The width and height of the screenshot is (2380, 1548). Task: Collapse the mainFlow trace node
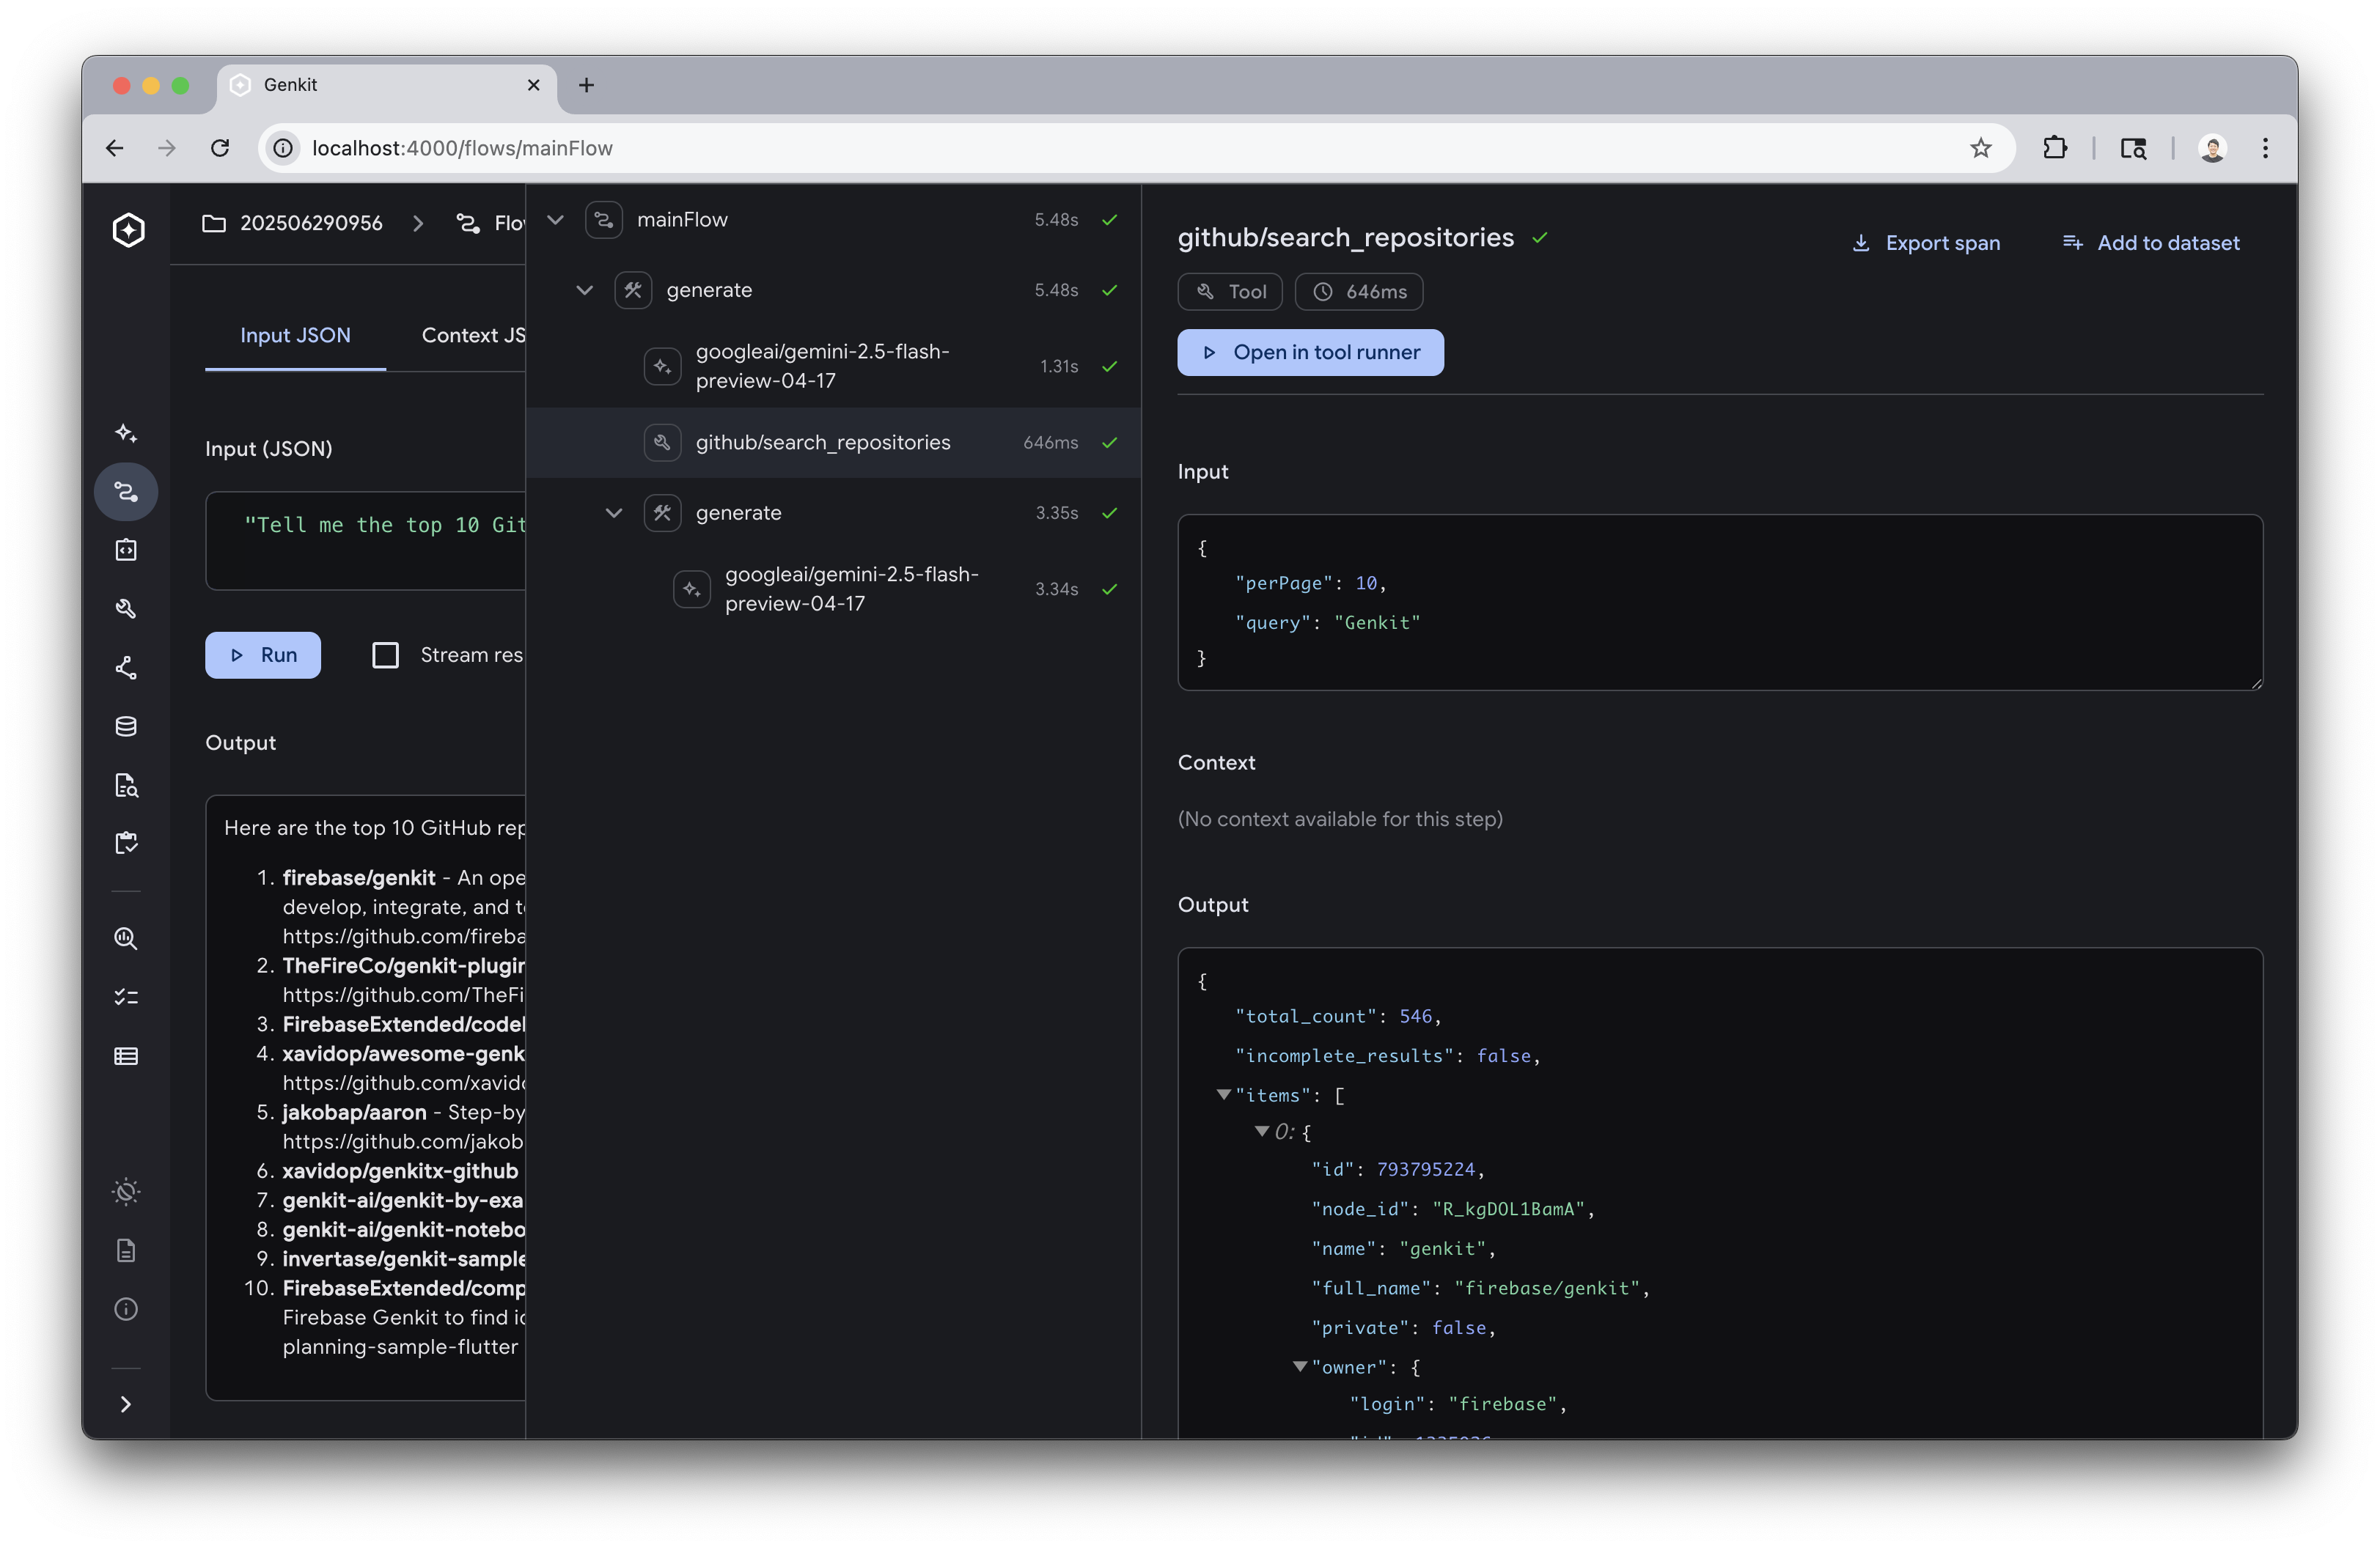click(x=555, y=220)
